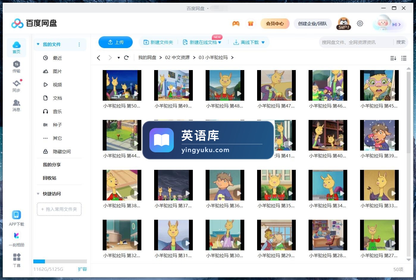Expand the 新建在线文档 dropdown
Image resolution: width=416 pixels, height=280 pixels.
(220, 42)
